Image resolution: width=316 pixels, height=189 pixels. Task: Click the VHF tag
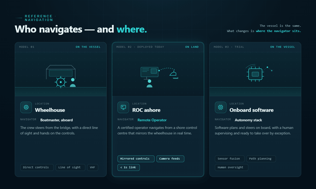click(93, 167)
